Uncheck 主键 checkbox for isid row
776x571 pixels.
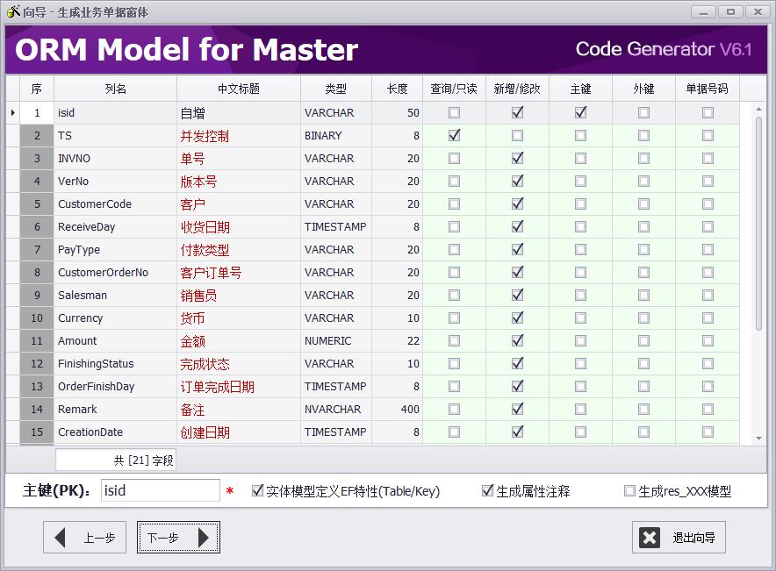pos(580,113)
